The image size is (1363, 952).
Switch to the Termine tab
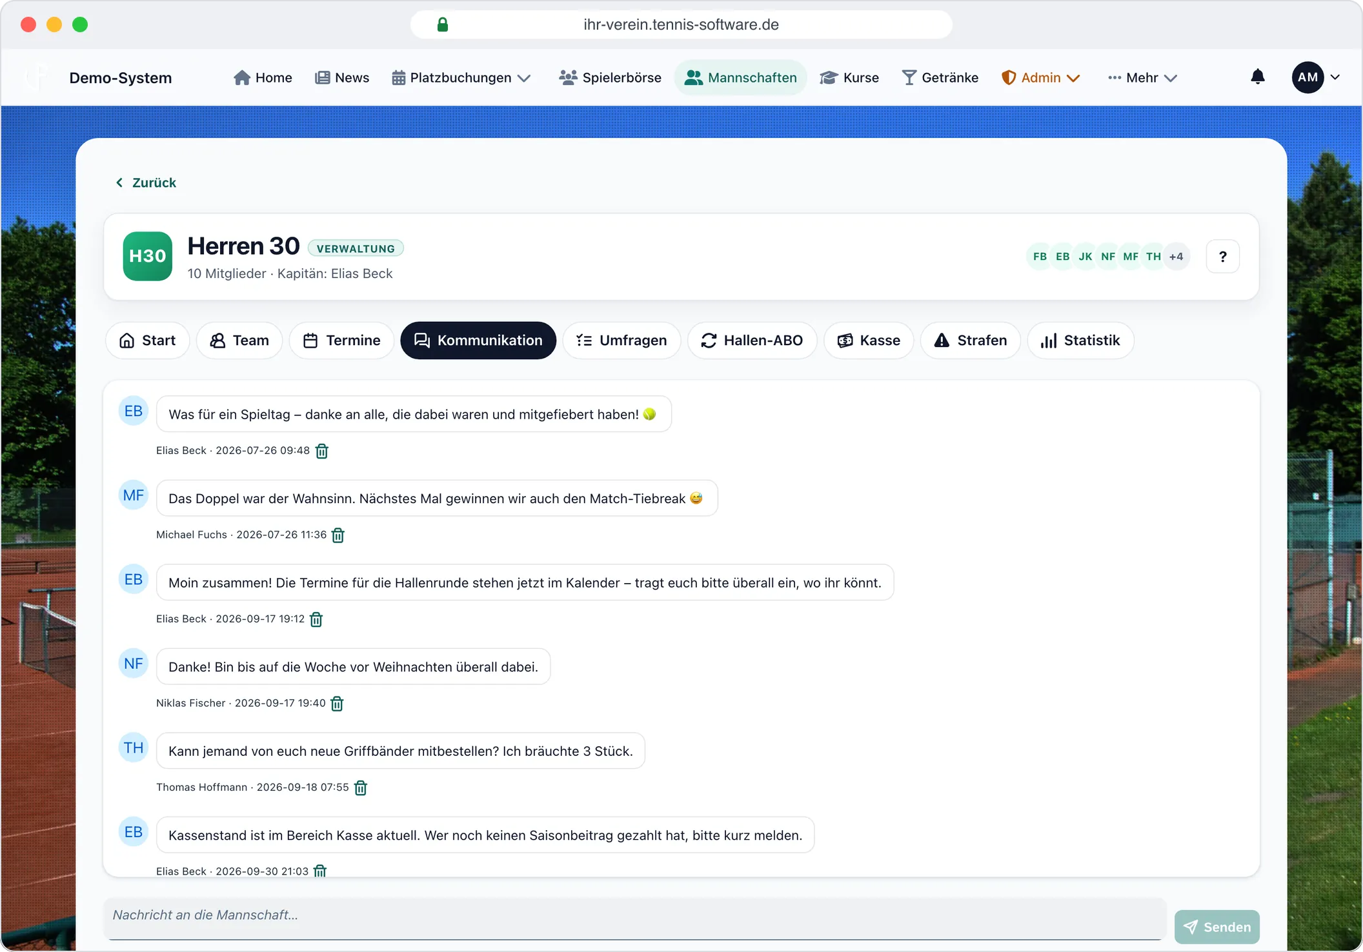click(341, 341)
